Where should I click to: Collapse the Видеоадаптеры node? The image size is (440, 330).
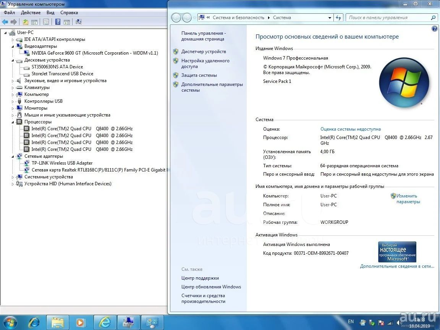(13, 47)
